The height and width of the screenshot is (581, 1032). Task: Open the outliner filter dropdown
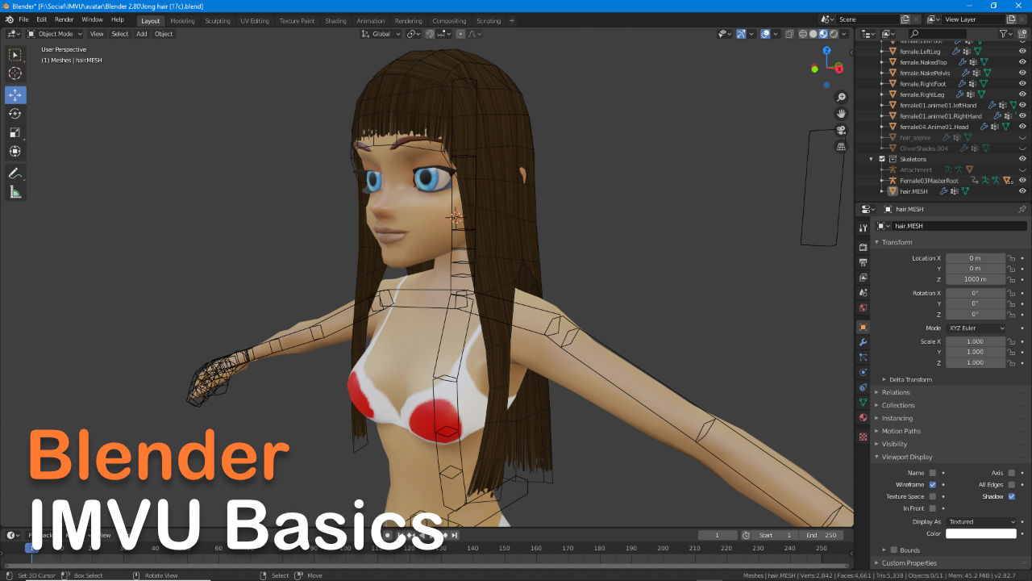[1006, 34]
